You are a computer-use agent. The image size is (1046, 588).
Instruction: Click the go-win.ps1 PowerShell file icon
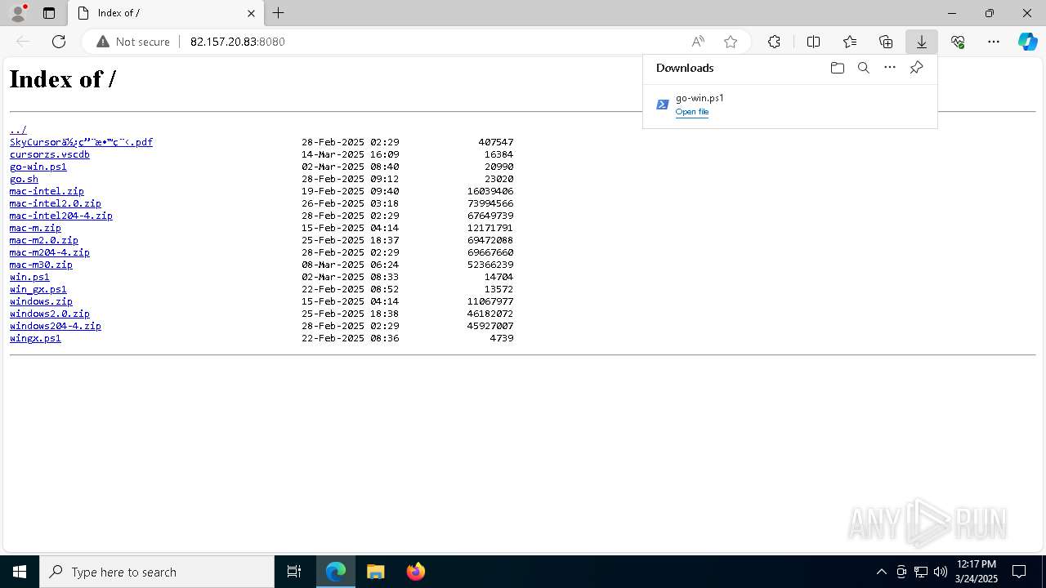(663, 105)
